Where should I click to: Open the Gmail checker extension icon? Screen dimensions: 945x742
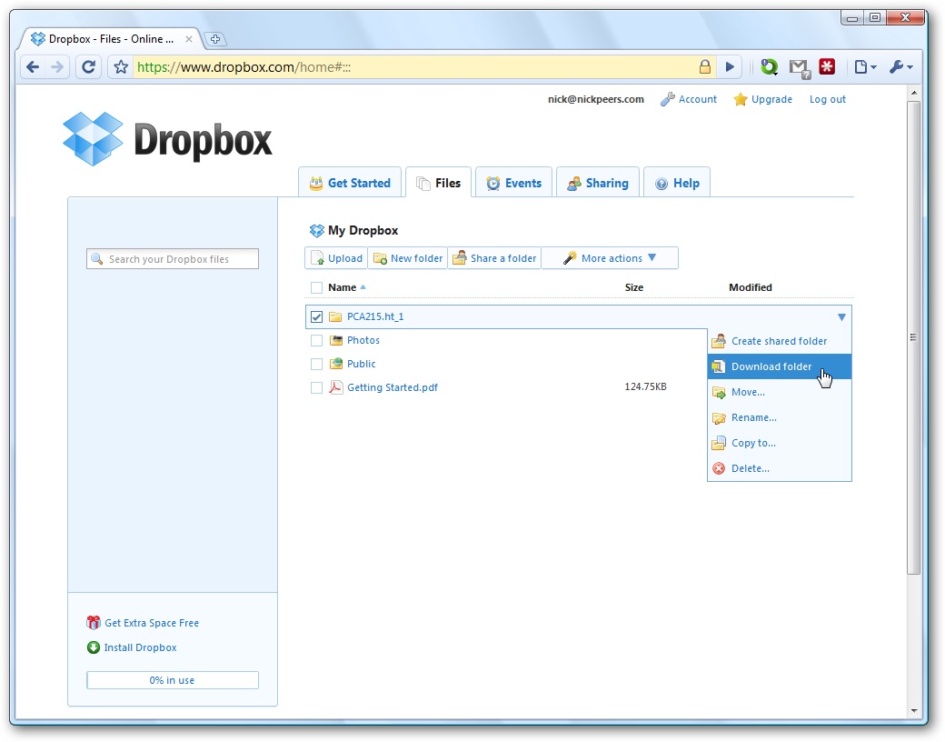[800, 68]
